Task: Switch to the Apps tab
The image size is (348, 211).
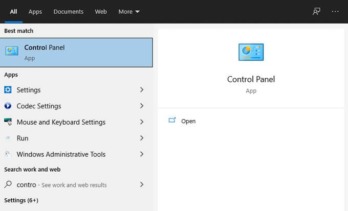Action: (x=35, y=12)
